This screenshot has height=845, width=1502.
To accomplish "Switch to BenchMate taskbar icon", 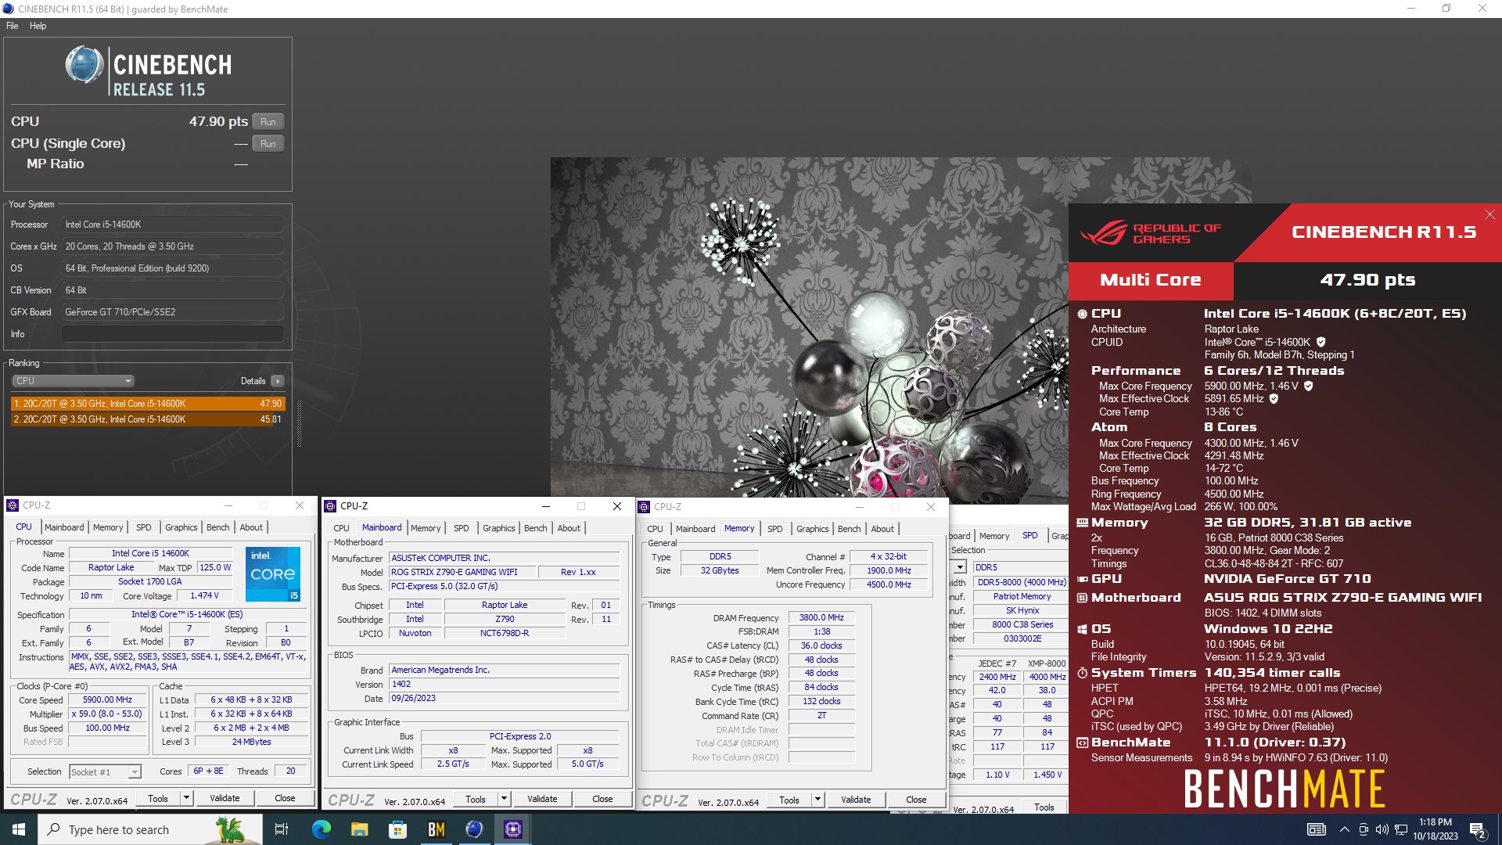I will coord(436,829).
